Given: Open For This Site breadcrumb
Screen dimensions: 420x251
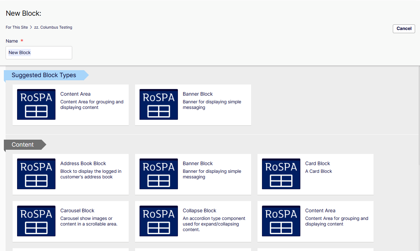Looking at the screenshot, I should pyautogui.click(x=17, y=27).
